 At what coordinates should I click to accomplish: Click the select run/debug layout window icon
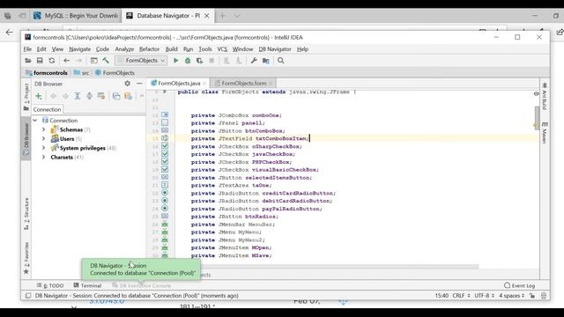click(x=93, y=61)
